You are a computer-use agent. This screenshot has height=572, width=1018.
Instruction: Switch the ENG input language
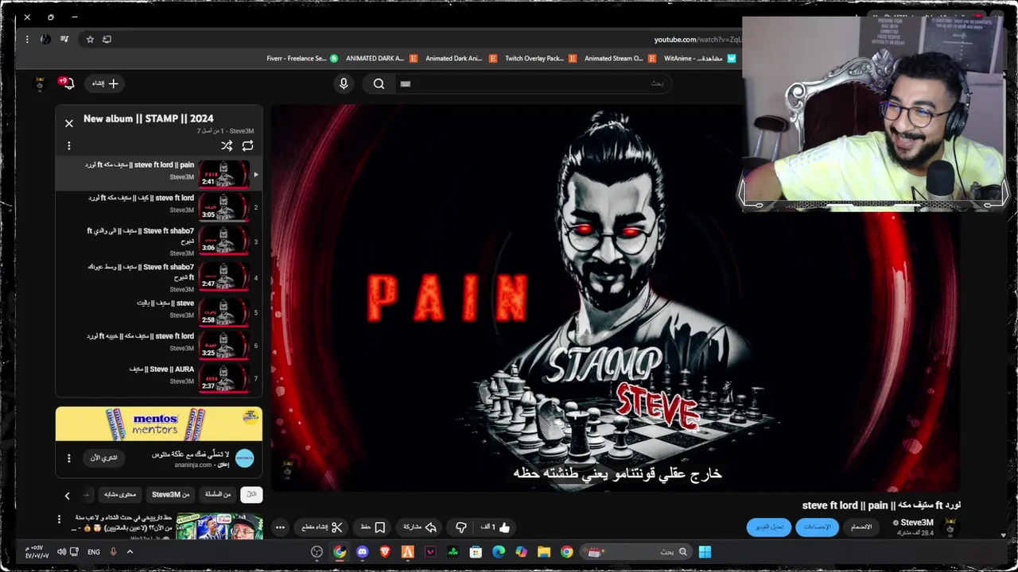[94, 552]
